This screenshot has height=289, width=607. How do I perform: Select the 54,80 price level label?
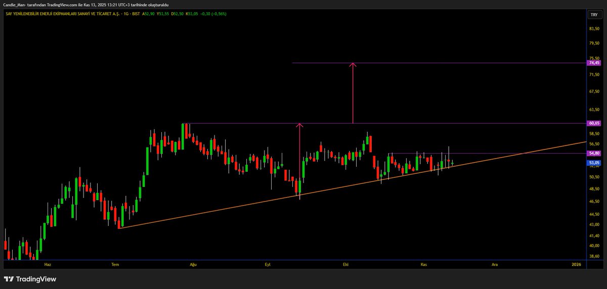(594, 153)
